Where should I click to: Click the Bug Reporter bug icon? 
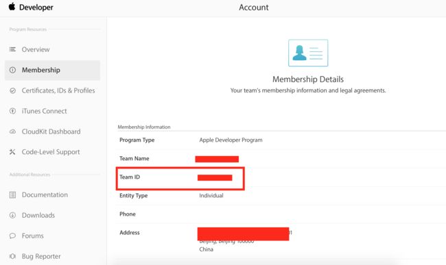[12, 256]
